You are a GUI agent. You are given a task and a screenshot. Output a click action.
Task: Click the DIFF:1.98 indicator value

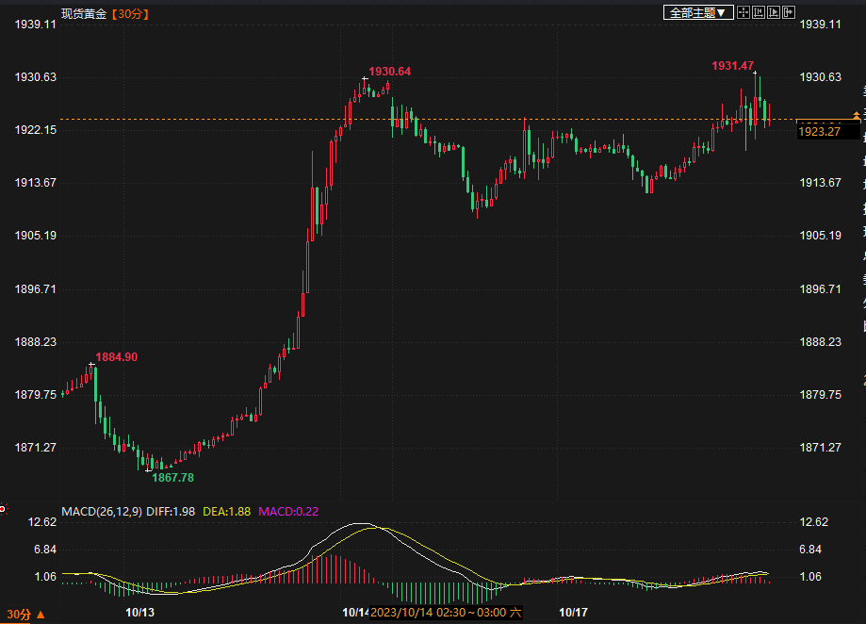coord(171,512)
